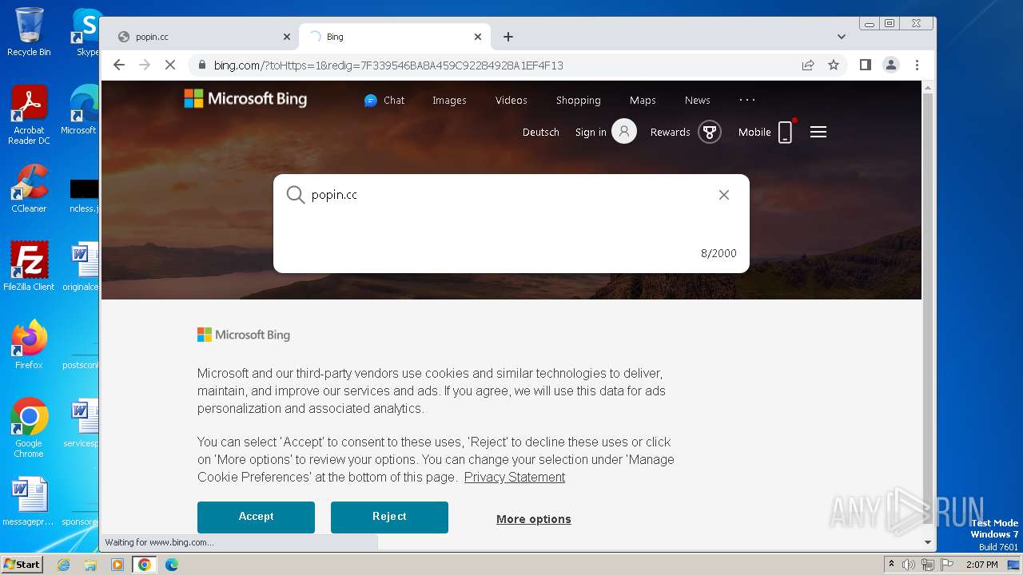Image resolution: width=1023 pixels, height=575 pixels.
Task: Switch to the popin.cc tab
Action: 198,37
